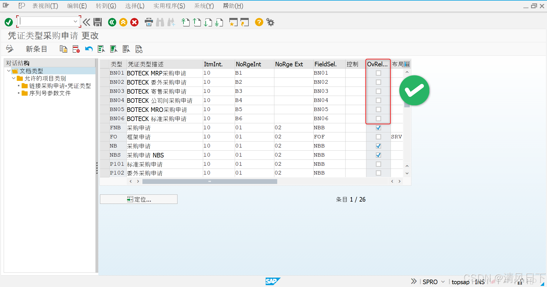This screenshot has width=547, height=287.
Task: Open the 系统(Y) menu
Action: (204, 6)
